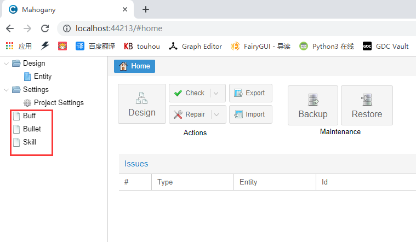Viewport: 416px width, 242px height.
Task: Open the Repair dropdown arrow
Action: (x=216, y=114)
